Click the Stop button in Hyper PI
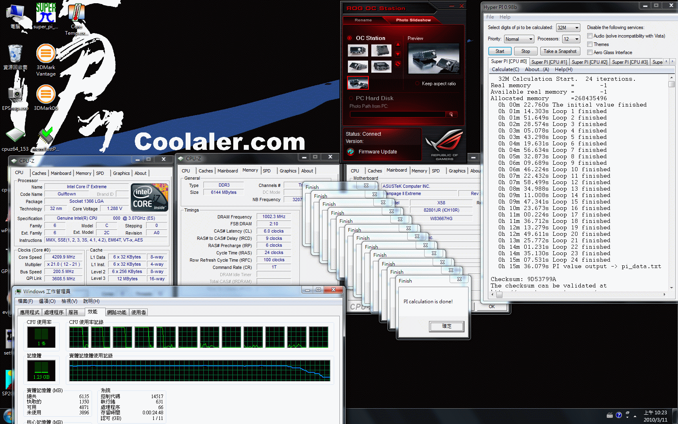Viewport: 678px width, 424px height. click(525, 51)
